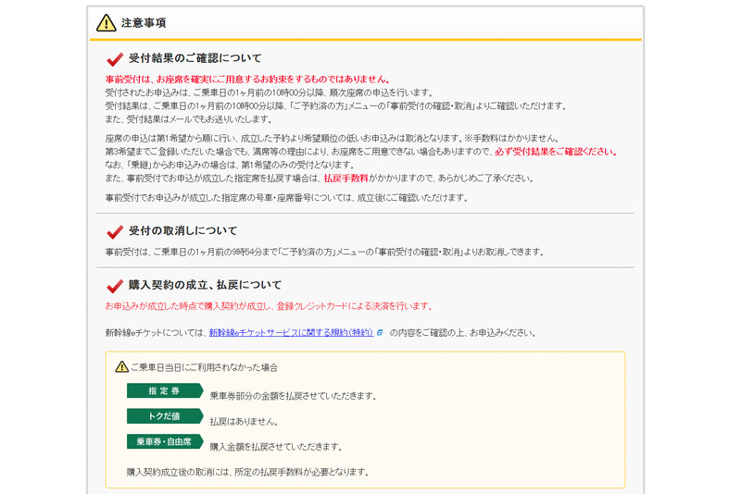Click the line starting なお、「乗継」からお申込みの場合は
The width and height of the screenshot is (741, 494).
[x=230, y=166]
